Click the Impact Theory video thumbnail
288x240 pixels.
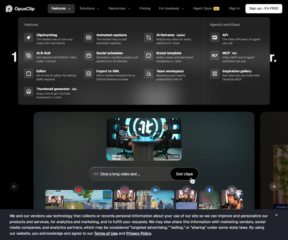point(144,139)
